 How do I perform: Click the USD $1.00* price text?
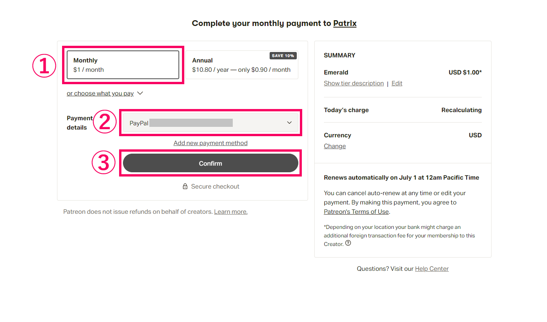click(x=465, y=73)
